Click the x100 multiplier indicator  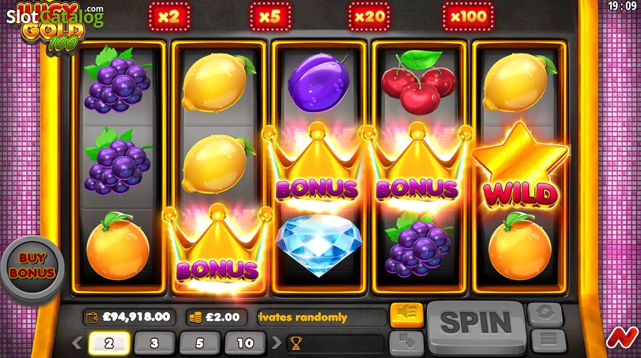[x=468, y=17]
